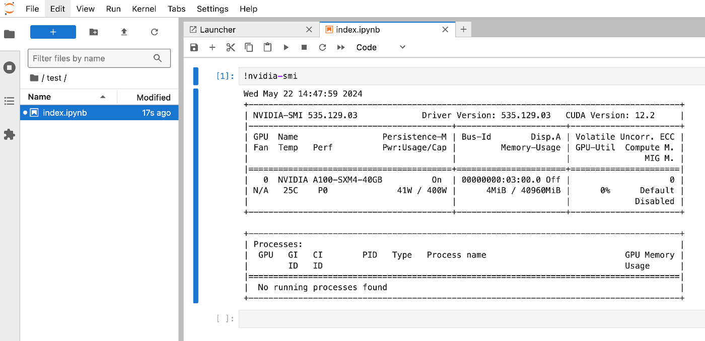Click the No running processes found line

tap(322, 288)
